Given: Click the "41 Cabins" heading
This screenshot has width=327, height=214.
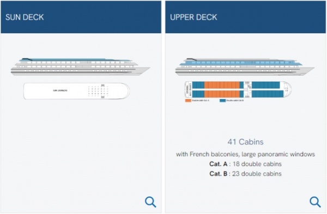Looking at the screenshot, I should 245,142.
